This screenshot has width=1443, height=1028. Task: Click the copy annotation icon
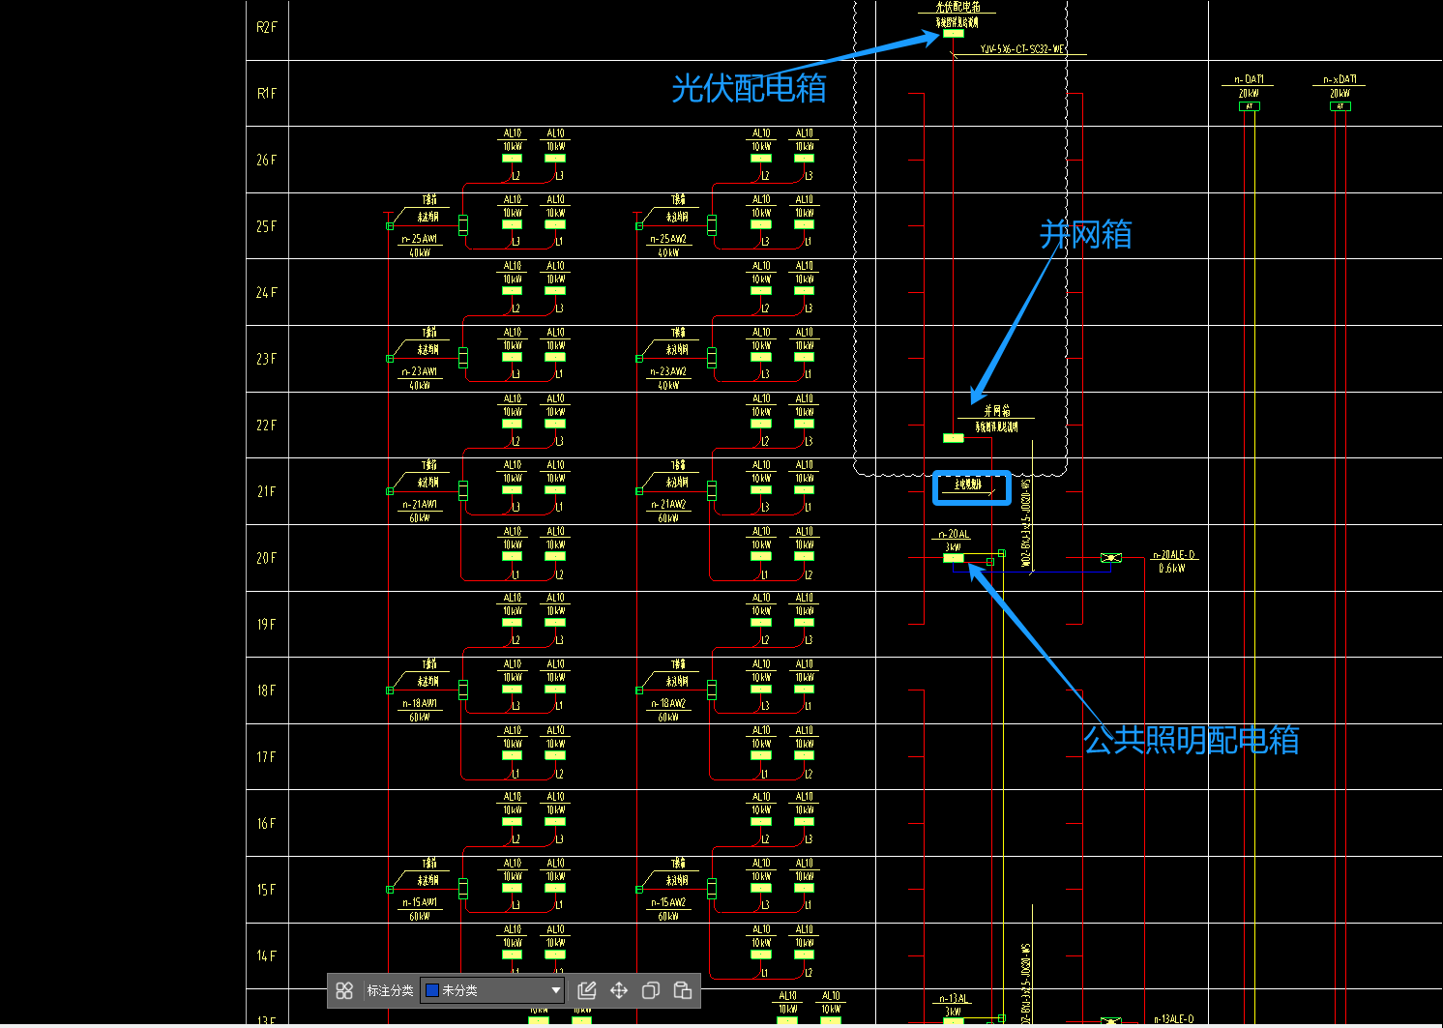(651, 990)
